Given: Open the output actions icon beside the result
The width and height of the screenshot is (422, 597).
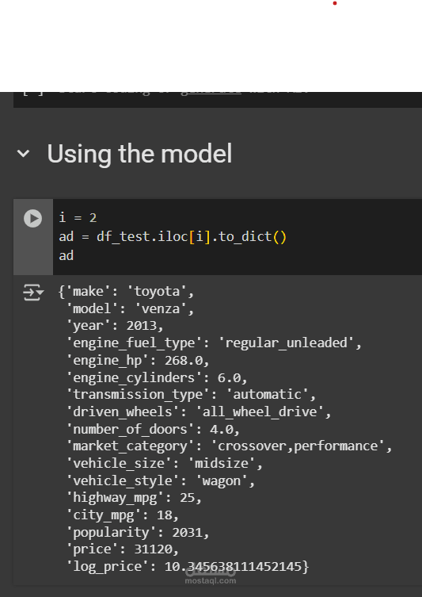Looking at the screenshot, I should tap(33, 293).
